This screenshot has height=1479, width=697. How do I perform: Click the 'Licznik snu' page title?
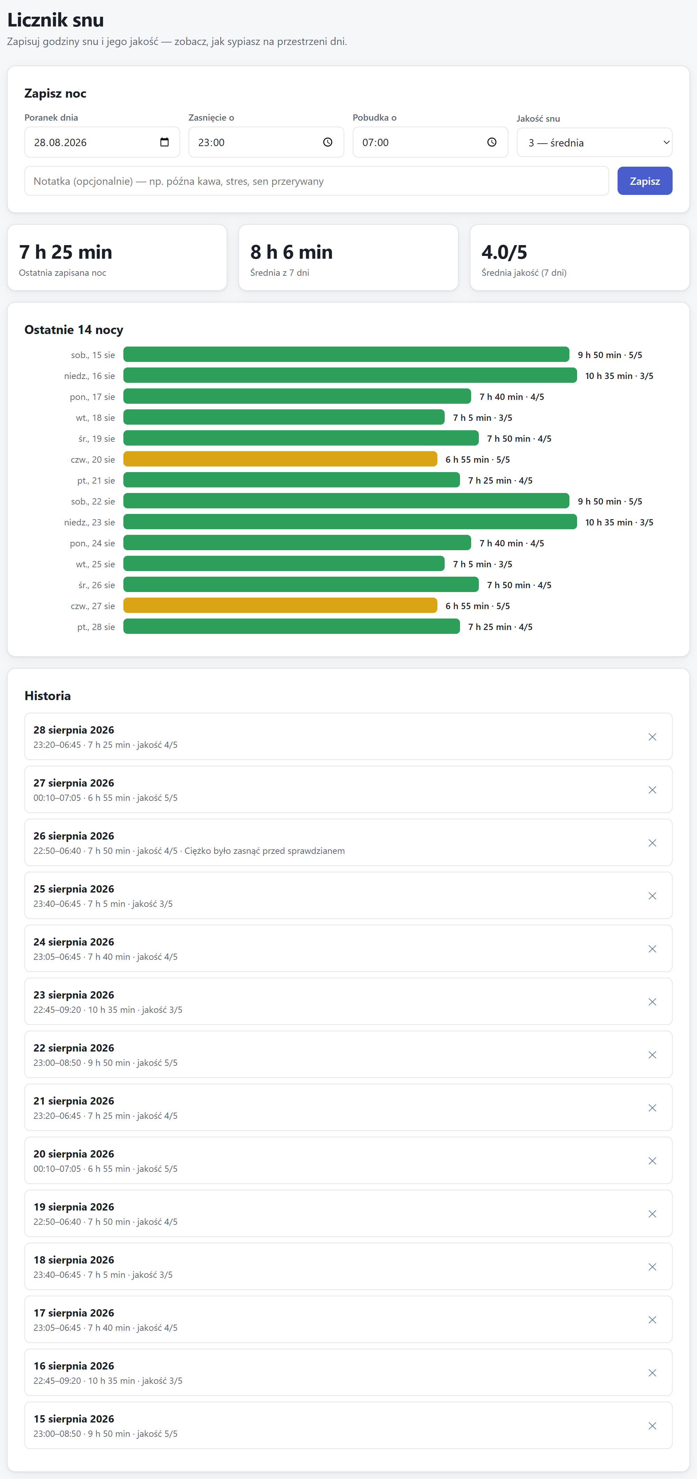[x=56, y=20]
